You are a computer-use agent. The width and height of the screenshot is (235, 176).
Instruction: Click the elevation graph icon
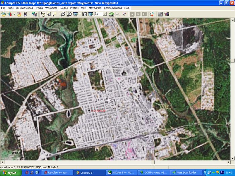[118, 14]
